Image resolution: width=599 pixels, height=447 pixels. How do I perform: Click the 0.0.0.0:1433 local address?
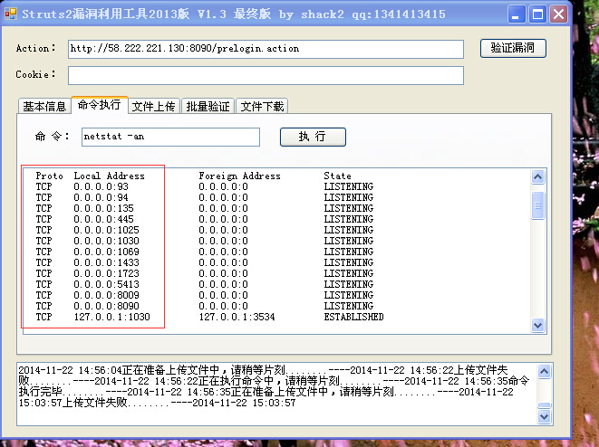pyautogui.click(x=106, y=262)
